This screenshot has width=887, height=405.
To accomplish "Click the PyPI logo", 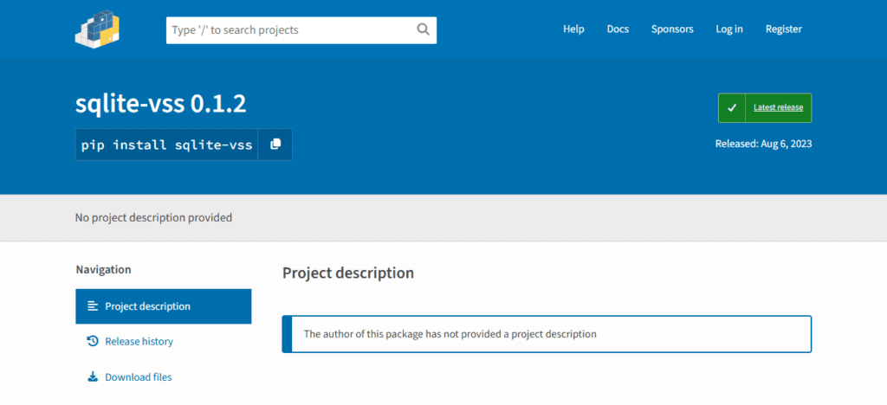I will [x=97, y=29].
